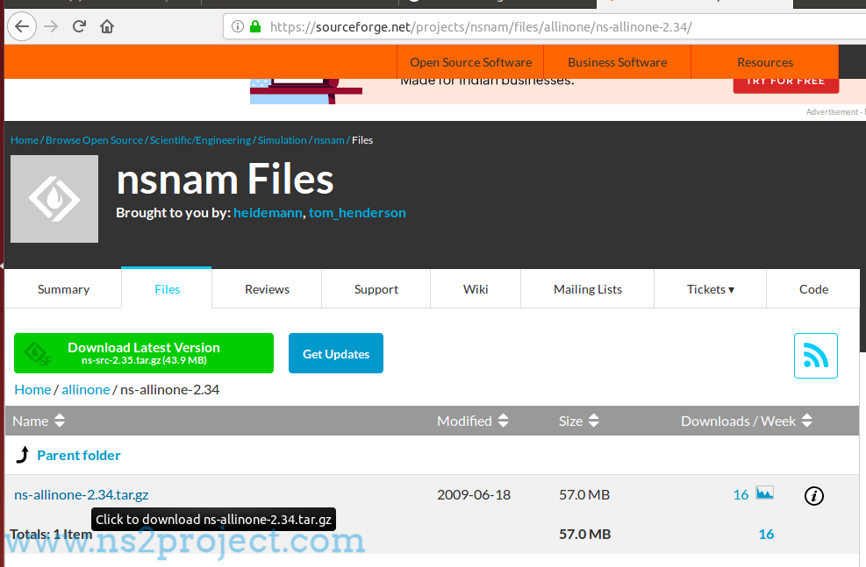Open the Code tab
The image size is (866, 567).
pyautogui.click(x=813, y=289)
